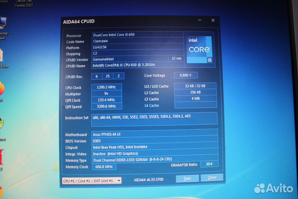The width and height of the screenshot is (298, 199).
Task: Click the Close button in AIDA64 CPUID
Action: click(x=212, y=177)
